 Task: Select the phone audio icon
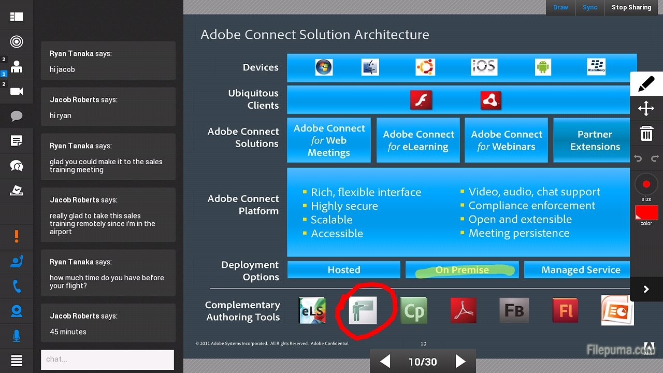pyautogui.click(x=17, y=285)
